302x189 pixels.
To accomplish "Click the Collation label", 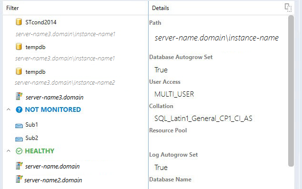I will click(x=161, y=106).
